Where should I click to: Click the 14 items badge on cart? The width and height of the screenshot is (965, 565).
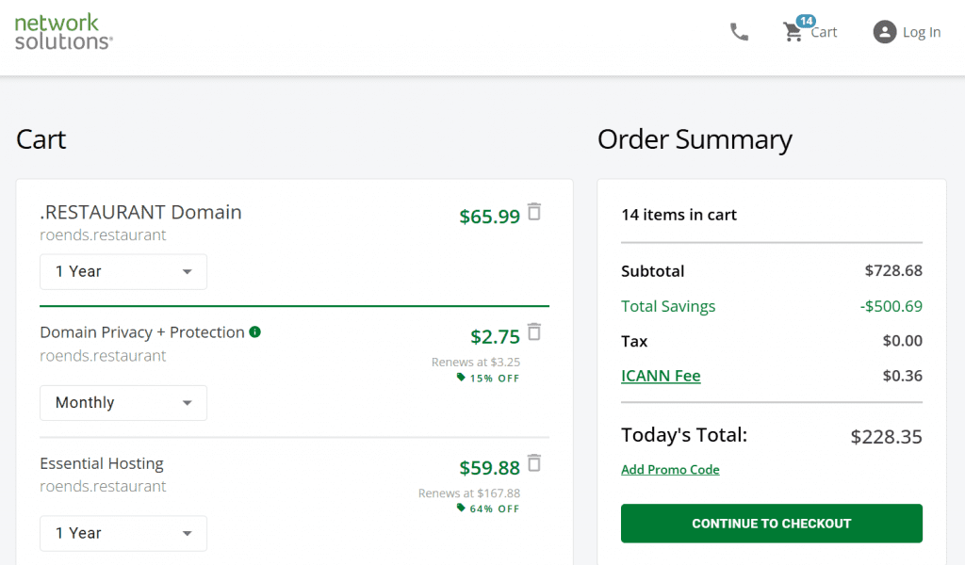point(806,21)
